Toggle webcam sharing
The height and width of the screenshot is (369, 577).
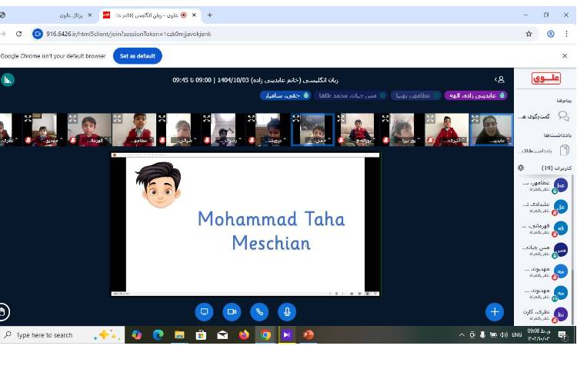(232, 312)
